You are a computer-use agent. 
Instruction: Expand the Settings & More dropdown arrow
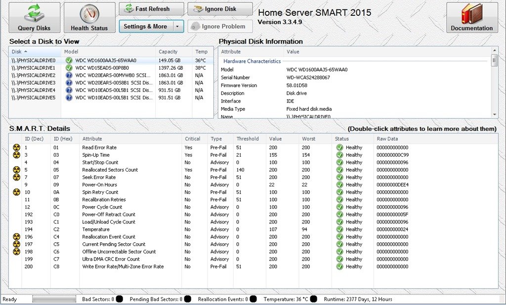pyautogui.click(x=177, y=27)
